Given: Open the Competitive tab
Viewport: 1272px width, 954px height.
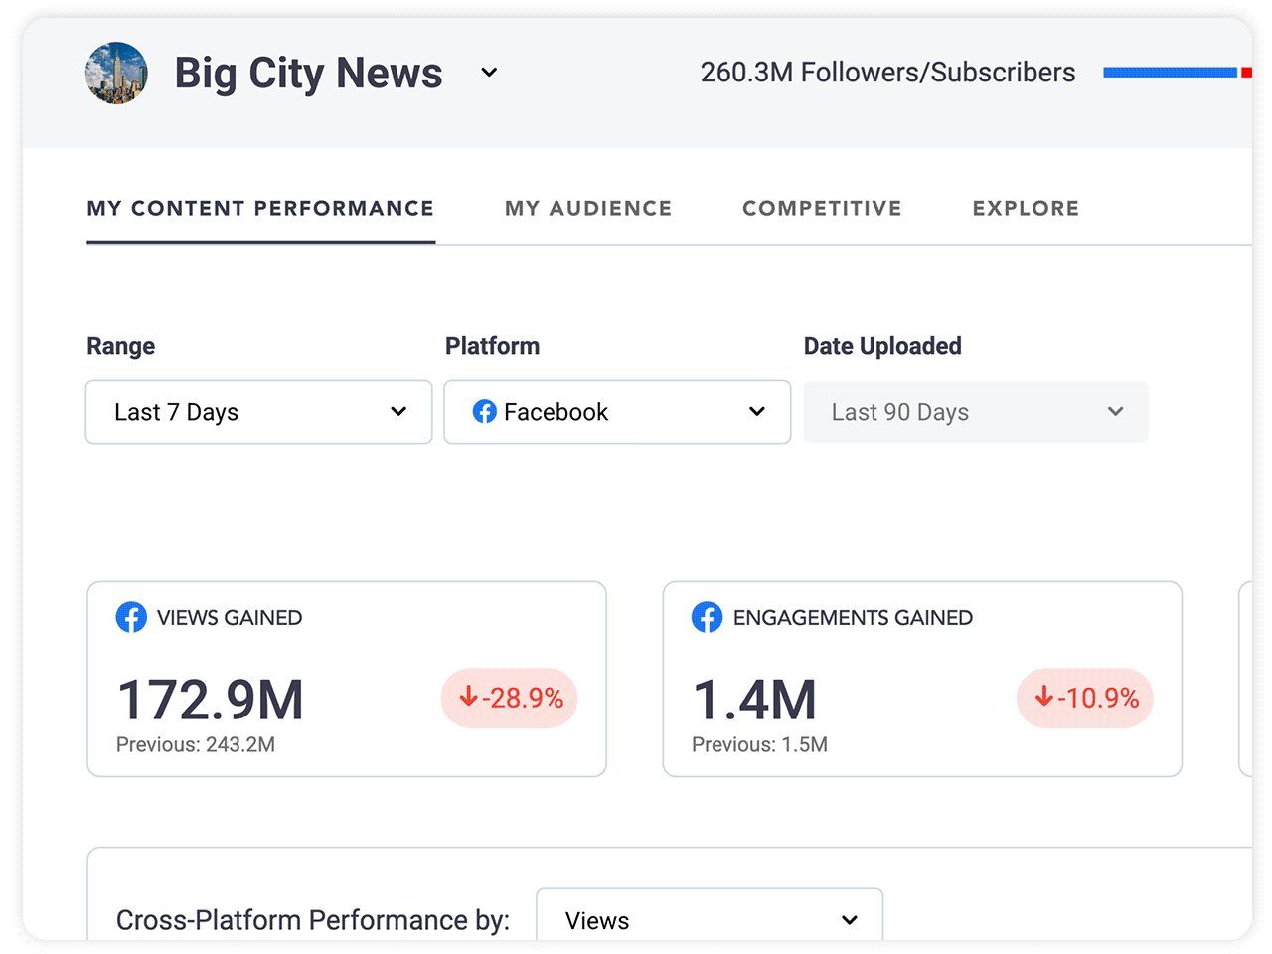Looking at the screenshot, I should [822, 208].
